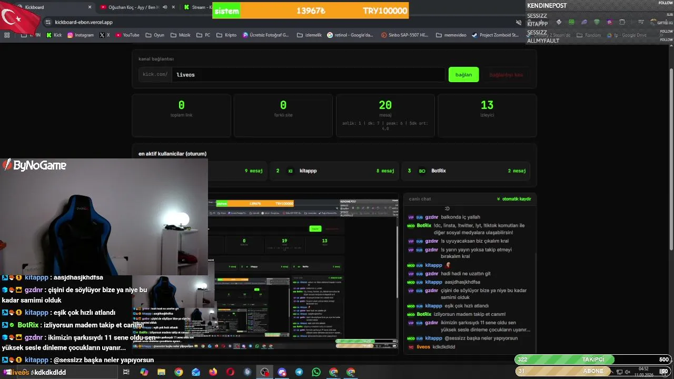Open the notification center icon
This screenshot has width=674, height=379.
(x=663, y=372)
